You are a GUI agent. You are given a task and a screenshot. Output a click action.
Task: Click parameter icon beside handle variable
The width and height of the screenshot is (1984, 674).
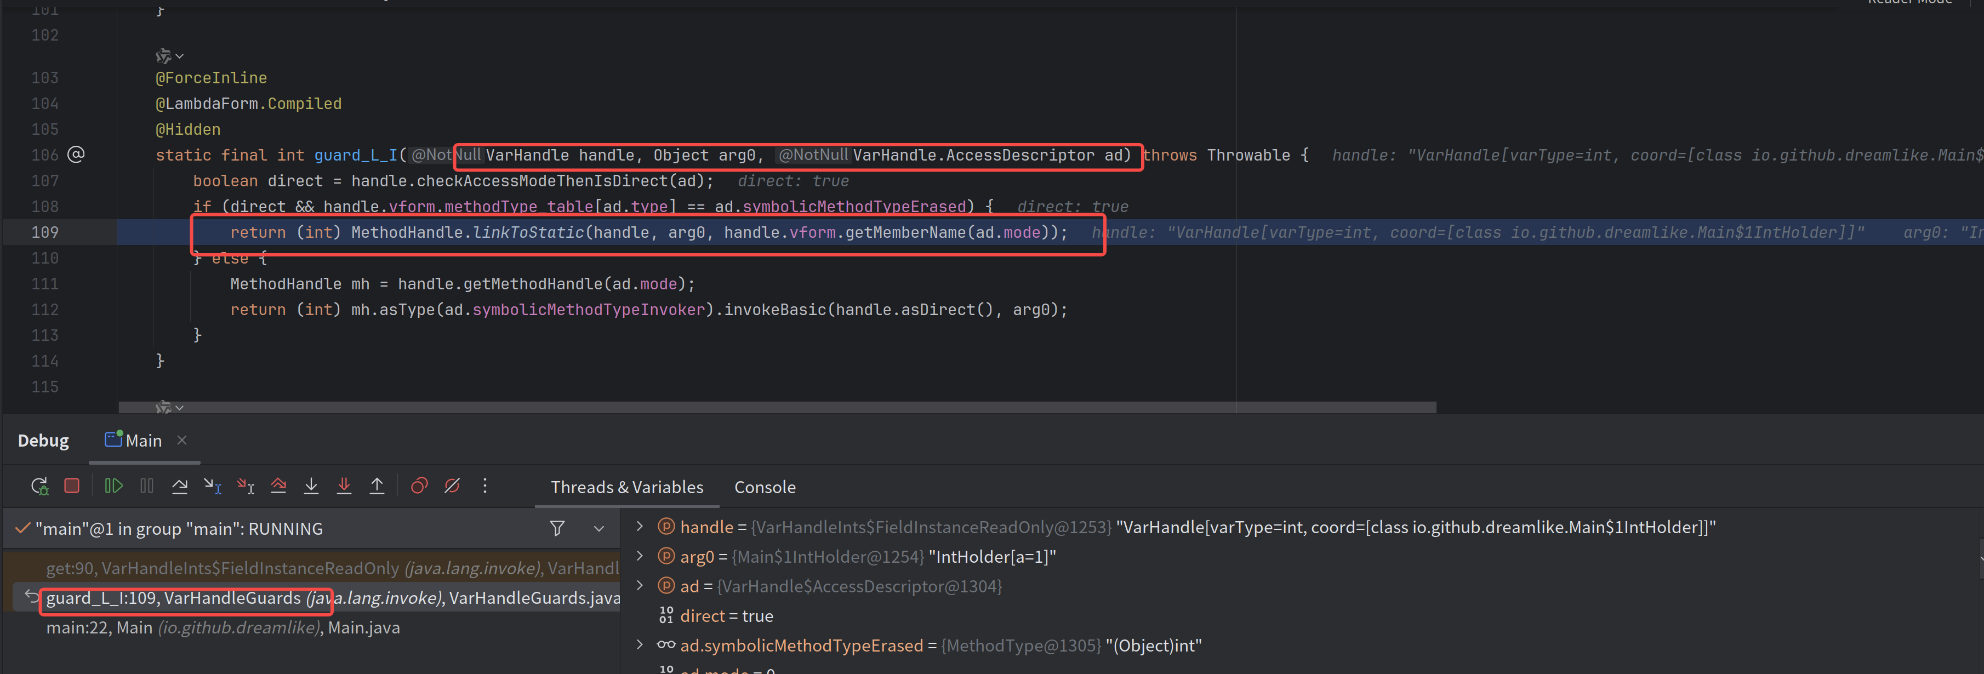click(666, 527)
